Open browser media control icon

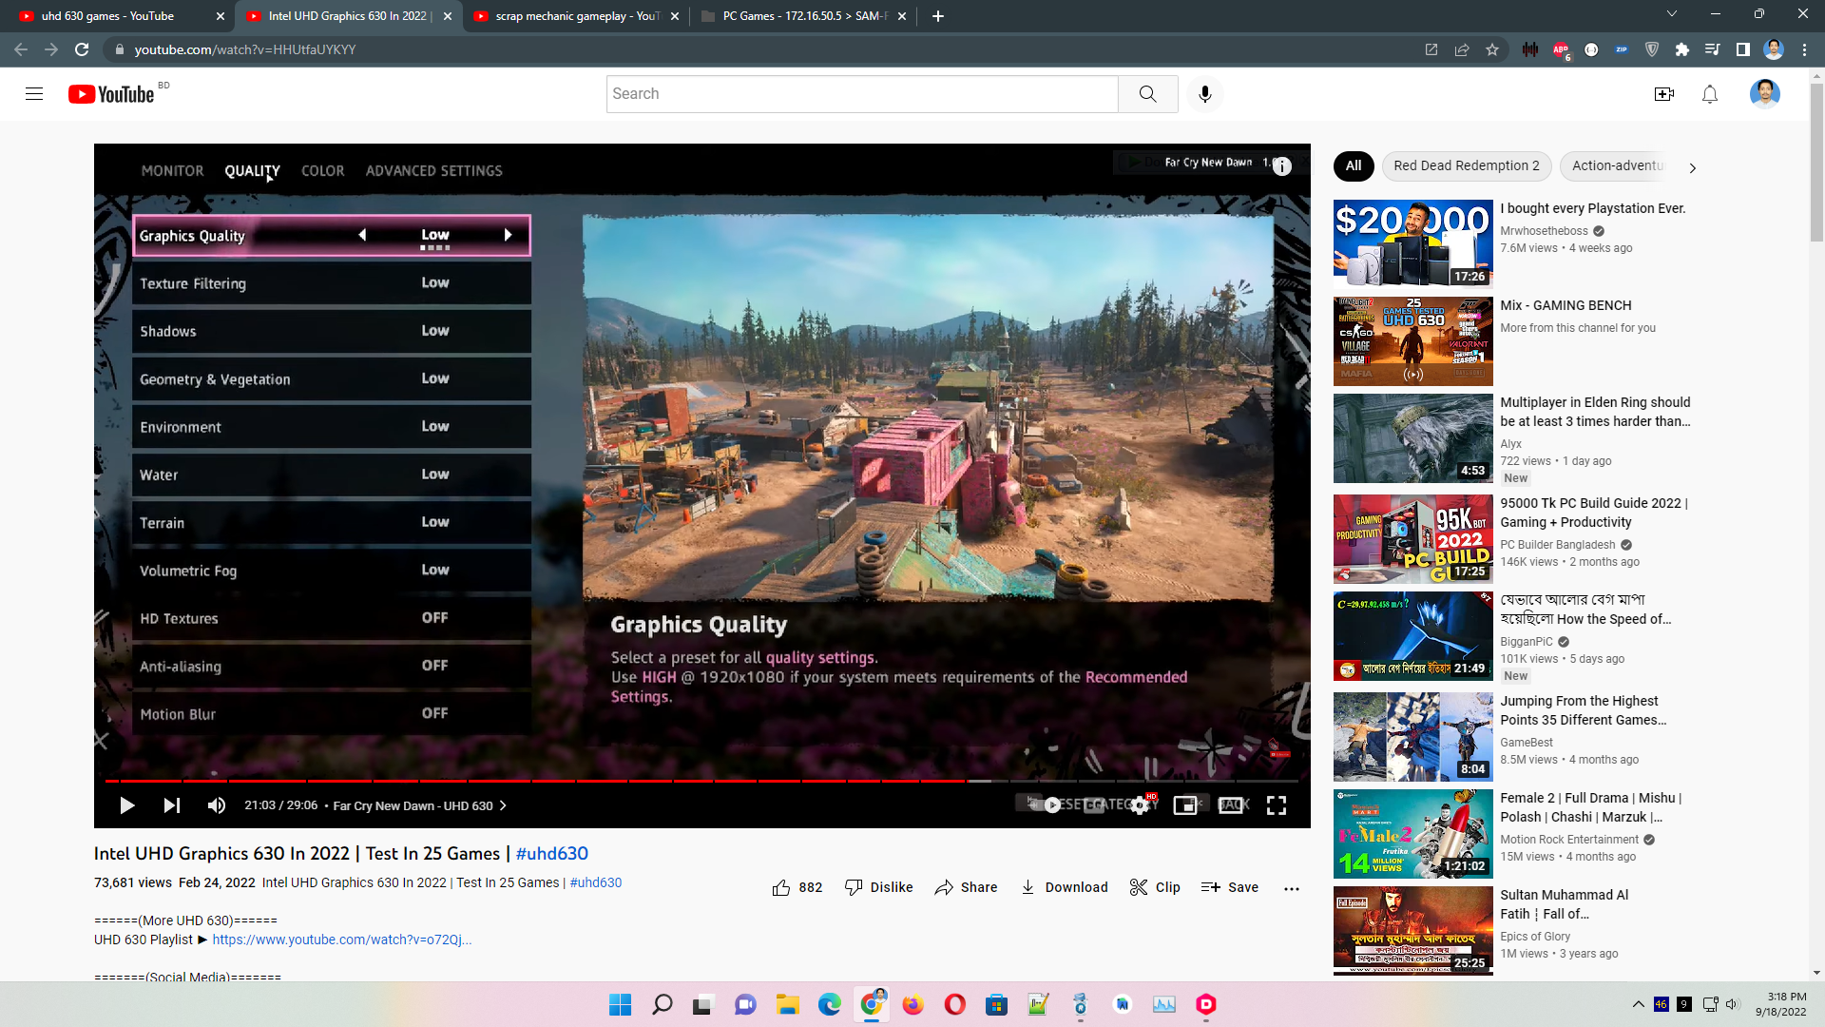(1712, 49)
